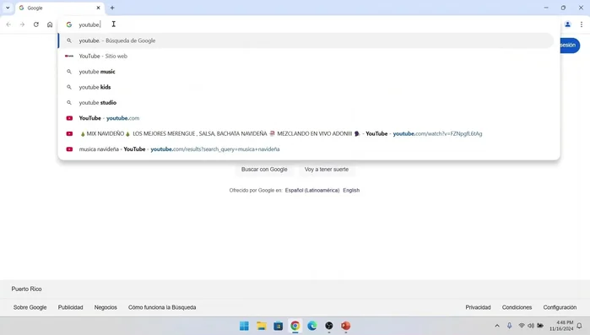Open the Chrome profile icon

(x=567, y=24)
